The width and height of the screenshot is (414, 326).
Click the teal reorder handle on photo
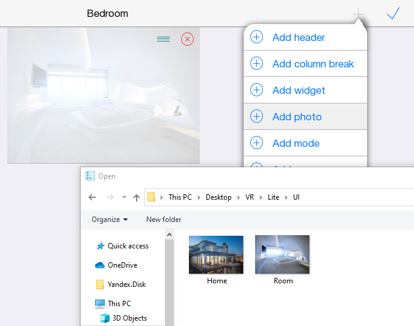[x=164, y=39]
